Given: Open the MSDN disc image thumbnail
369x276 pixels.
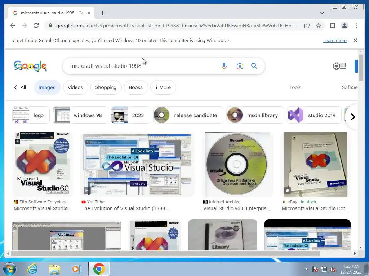Looking at the screenshot, I should pyautogui.click(x=237, y=164).
